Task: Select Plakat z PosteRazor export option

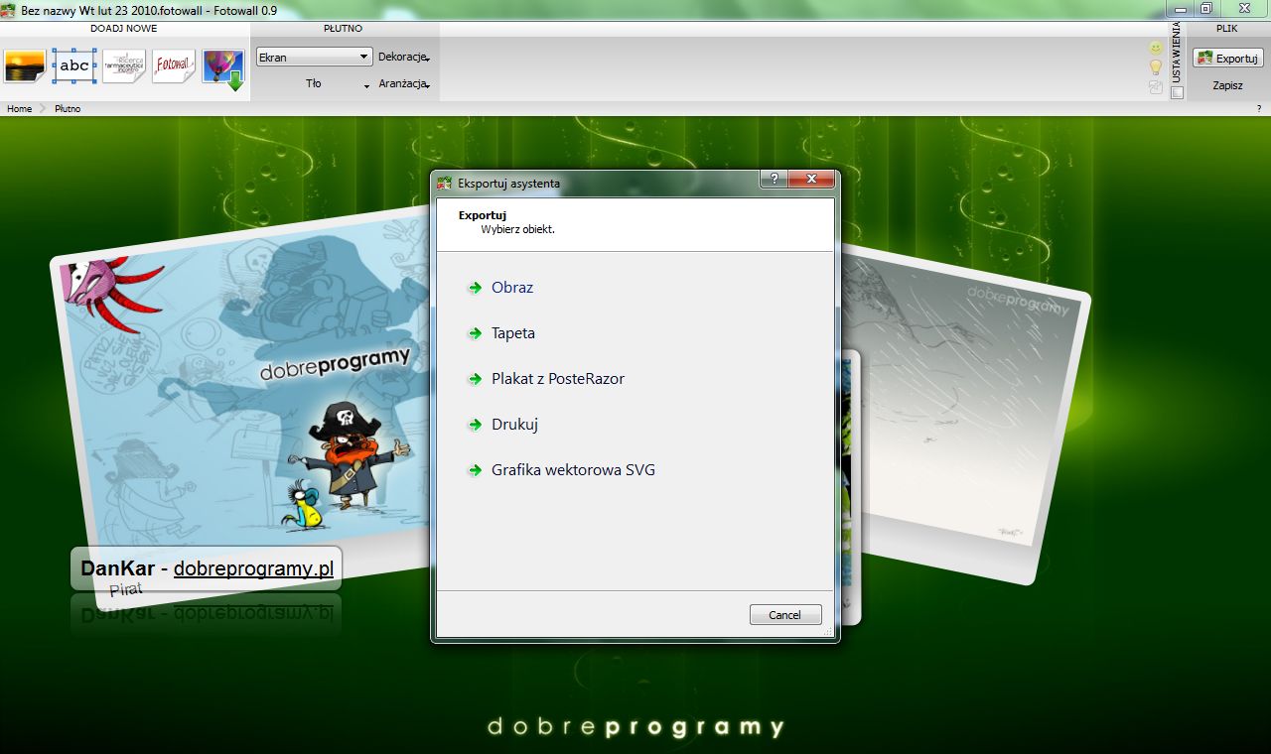Action: pos(558,379)
